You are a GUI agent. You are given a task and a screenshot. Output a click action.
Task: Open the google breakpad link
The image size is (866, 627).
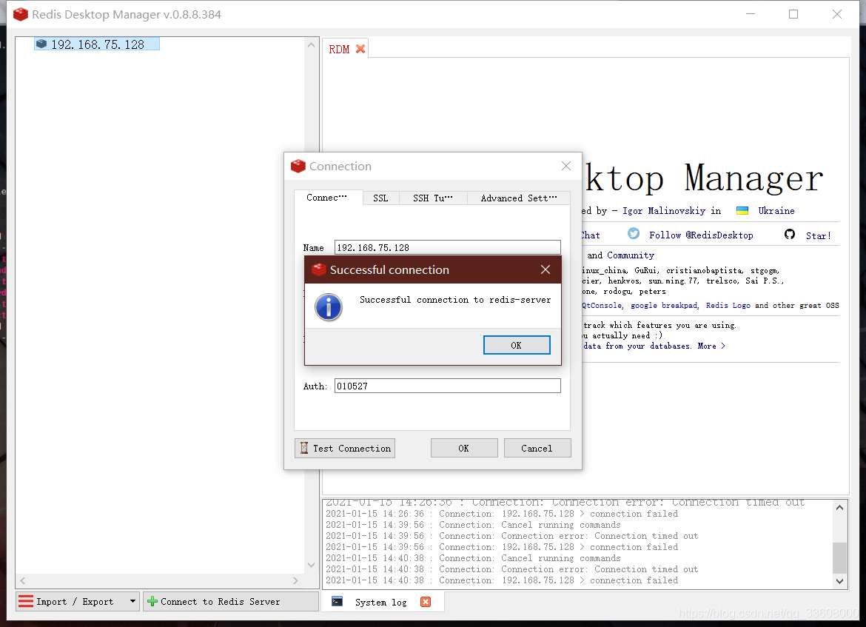pyautogui.click(x=664, y=306)
